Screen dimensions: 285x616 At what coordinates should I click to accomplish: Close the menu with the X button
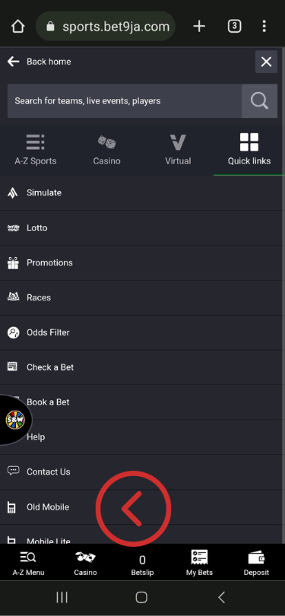point(266,62)
